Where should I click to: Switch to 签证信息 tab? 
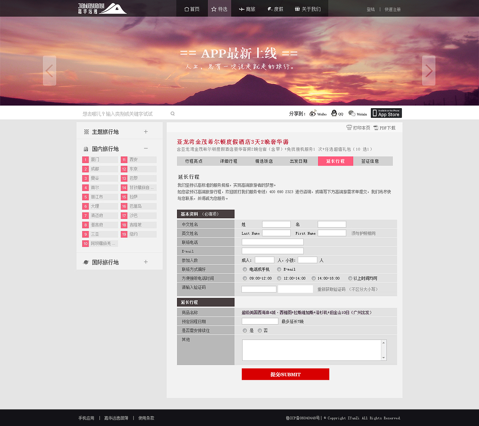coord(370,161)
